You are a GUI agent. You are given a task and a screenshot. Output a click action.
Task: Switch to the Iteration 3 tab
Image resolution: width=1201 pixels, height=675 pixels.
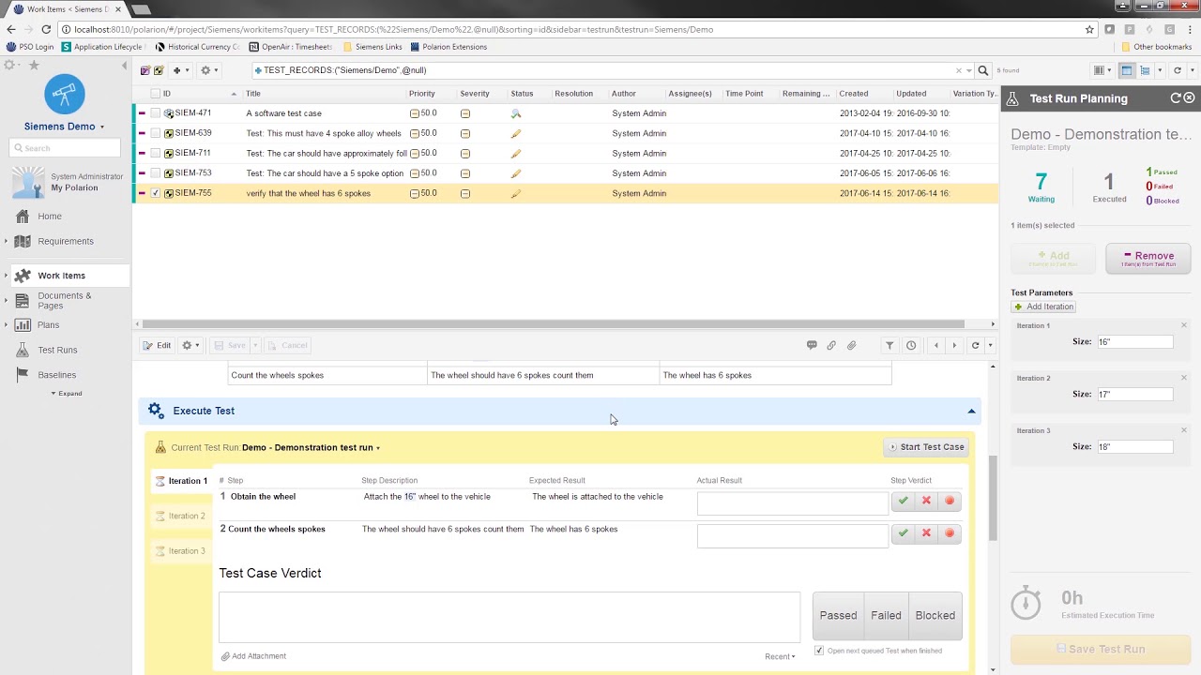(x=180, y=551)
